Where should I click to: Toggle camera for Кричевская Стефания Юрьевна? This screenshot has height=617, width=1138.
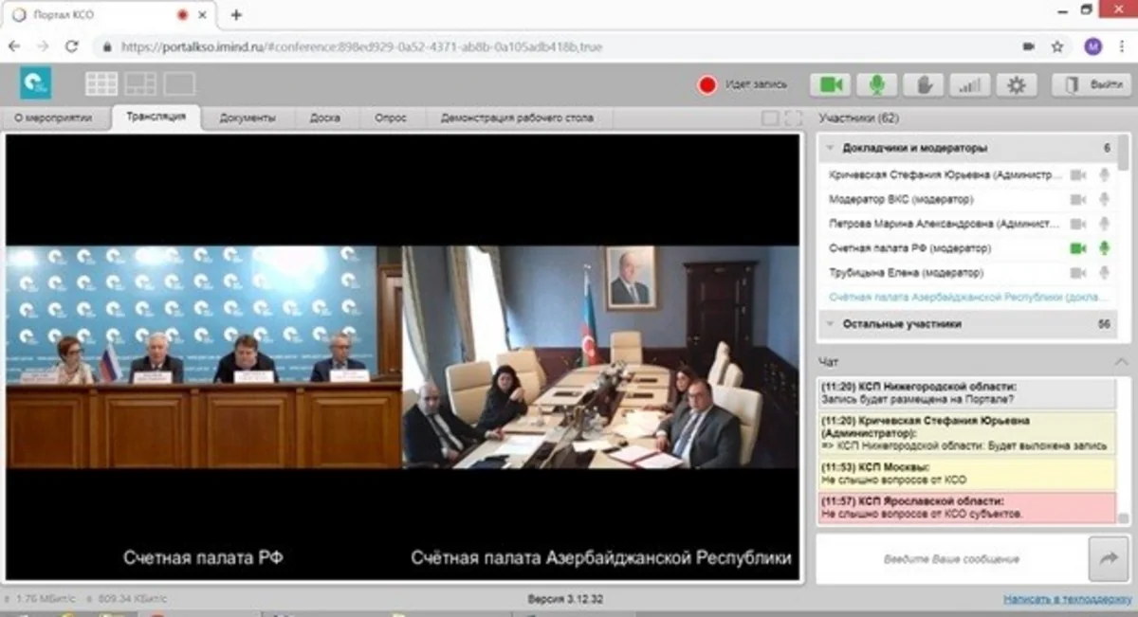(x=1077, y=175)
